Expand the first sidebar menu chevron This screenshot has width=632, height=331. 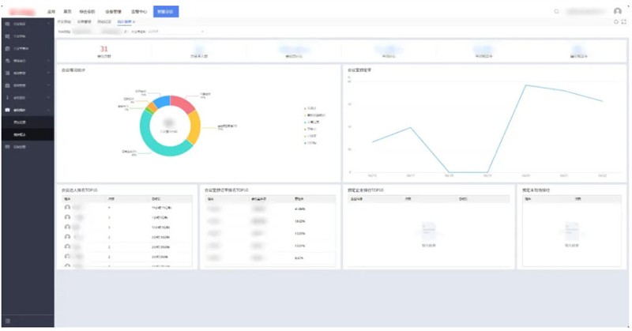tap(48, 24)
